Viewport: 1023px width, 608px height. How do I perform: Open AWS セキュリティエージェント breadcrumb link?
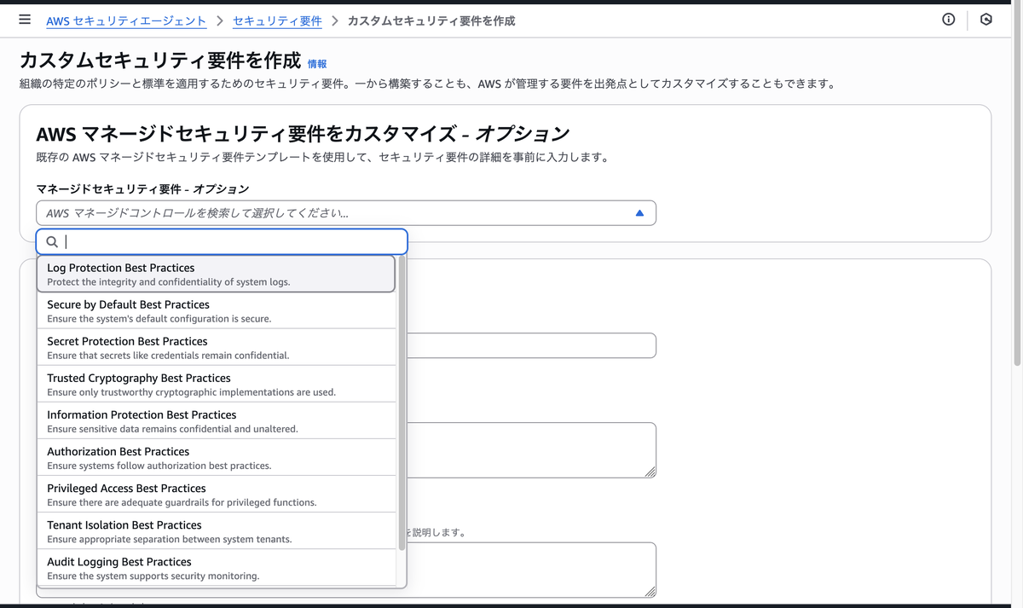[x=126, y=20]
